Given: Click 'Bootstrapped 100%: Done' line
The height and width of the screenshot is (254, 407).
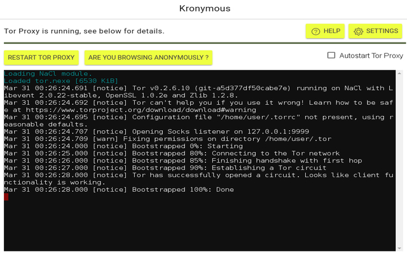Looking at the screenshot, I should [x=119, y=190].
